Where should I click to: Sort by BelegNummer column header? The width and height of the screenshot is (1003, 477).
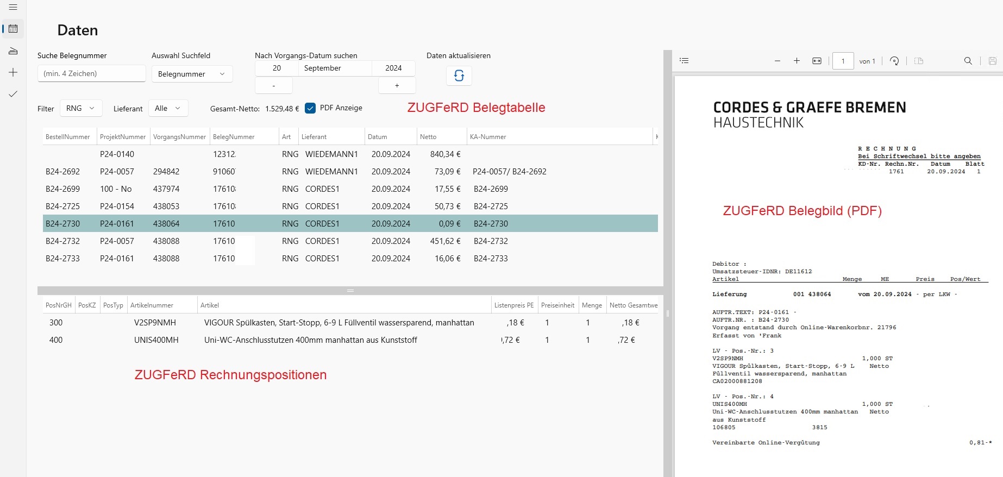coord(245,137)
